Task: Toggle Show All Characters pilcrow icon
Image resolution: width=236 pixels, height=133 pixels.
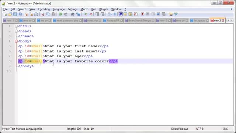Action: (115, 14)
